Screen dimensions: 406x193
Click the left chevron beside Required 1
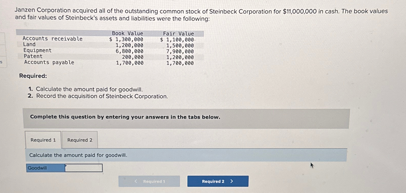click(135, 181)
